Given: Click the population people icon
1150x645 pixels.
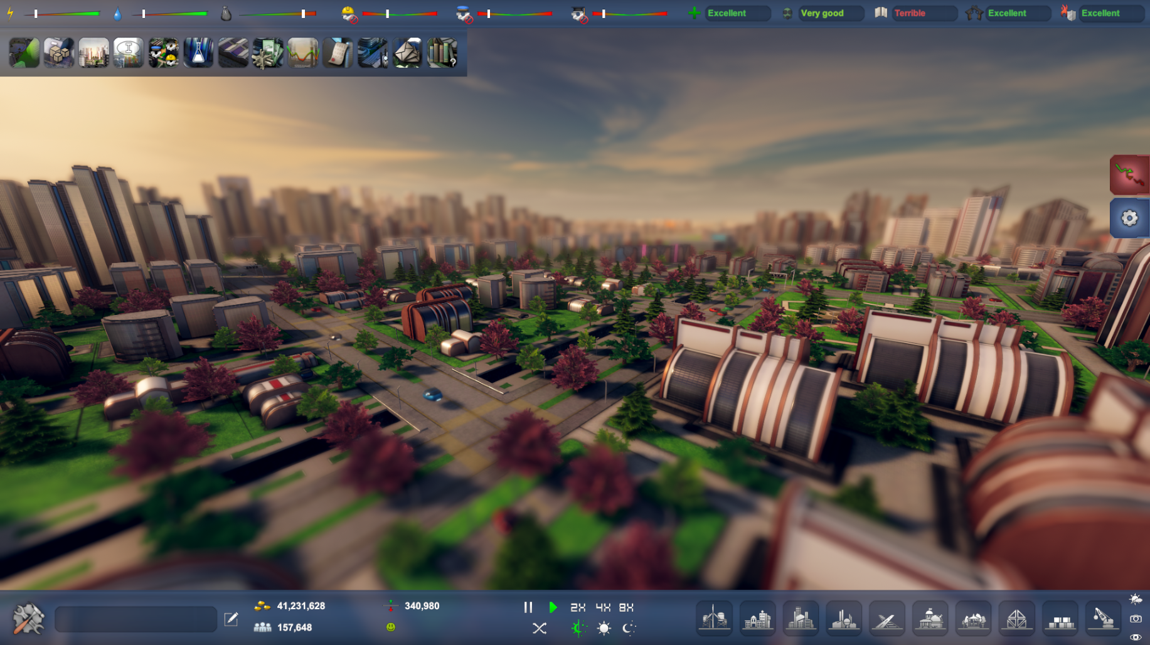Looking at the screenshot, I should point(262,627).
